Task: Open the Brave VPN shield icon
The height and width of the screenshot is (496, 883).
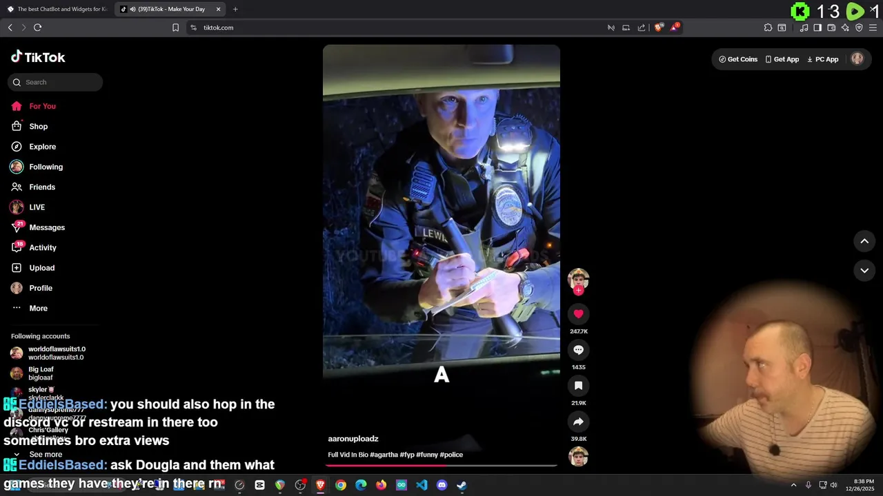Action: [859, 28]
